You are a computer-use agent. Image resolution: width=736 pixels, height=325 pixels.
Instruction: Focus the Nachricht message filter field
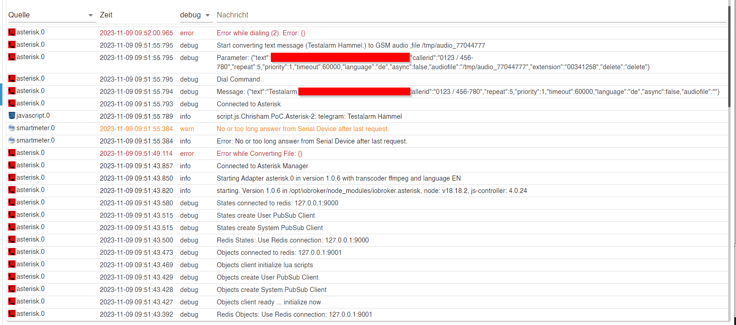click(471, 15)
